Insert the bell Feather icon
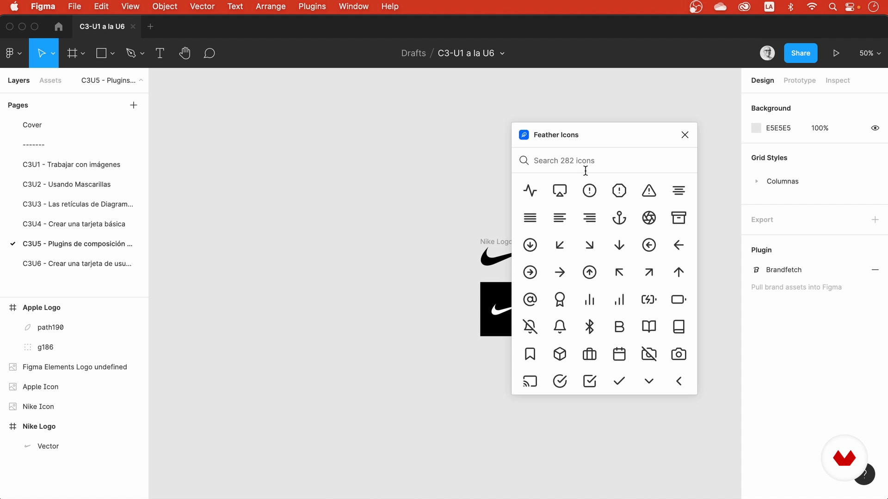Screen dimensions: 888x499 560,327
